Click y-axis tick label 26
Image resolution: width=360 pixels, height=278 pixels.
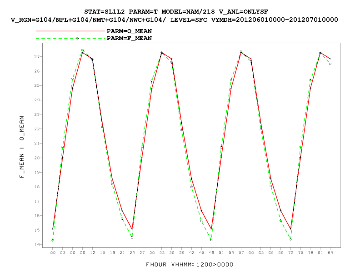tap(37, 71)
